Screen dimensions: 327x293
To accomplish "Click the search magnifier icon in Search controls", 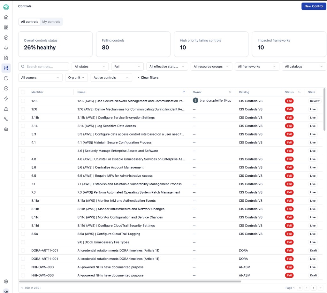I will pyautogui.click(x=23, y=66).
